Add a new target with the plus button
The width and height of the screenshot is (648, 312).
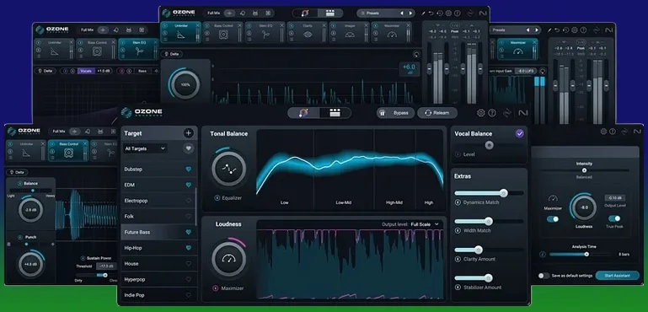(189, 133)
